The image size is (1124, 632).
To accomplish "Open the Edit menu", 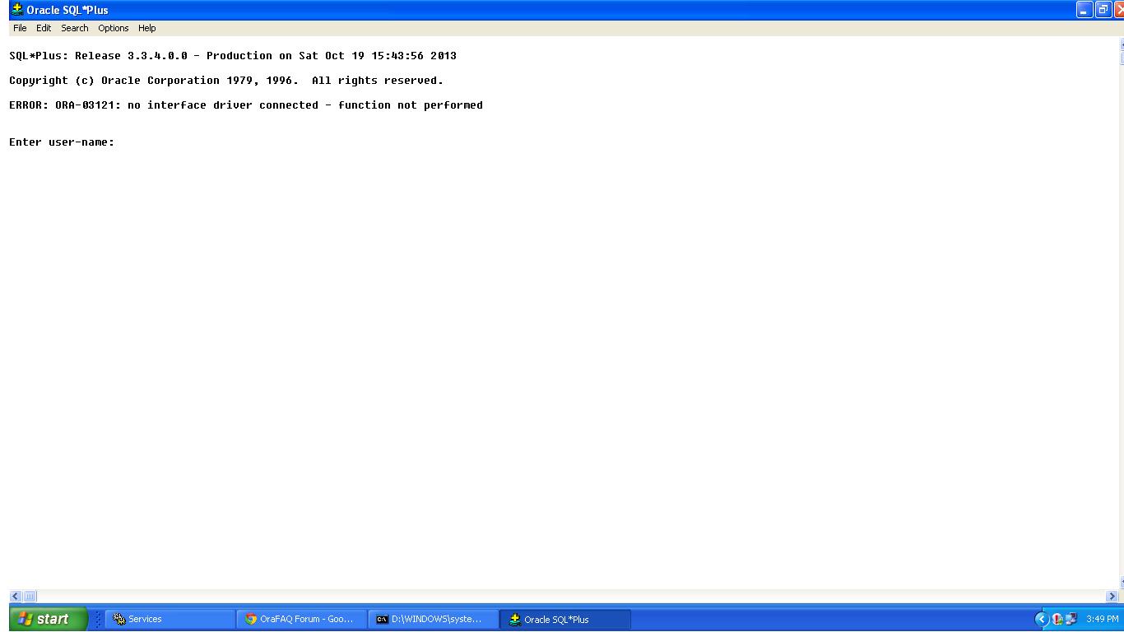I will [x=44, y=28].
